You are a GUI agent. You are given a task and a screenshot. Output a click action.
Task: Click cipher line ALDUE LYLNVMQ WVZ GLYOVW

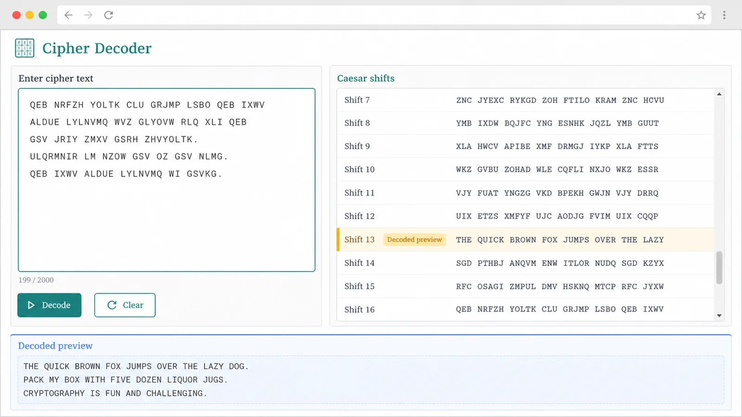(138, 122)
